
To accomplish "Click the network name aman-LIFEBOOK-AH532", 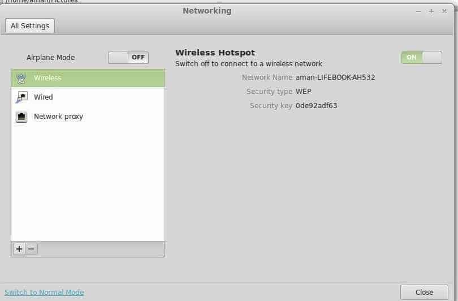I will coord(335,78).
